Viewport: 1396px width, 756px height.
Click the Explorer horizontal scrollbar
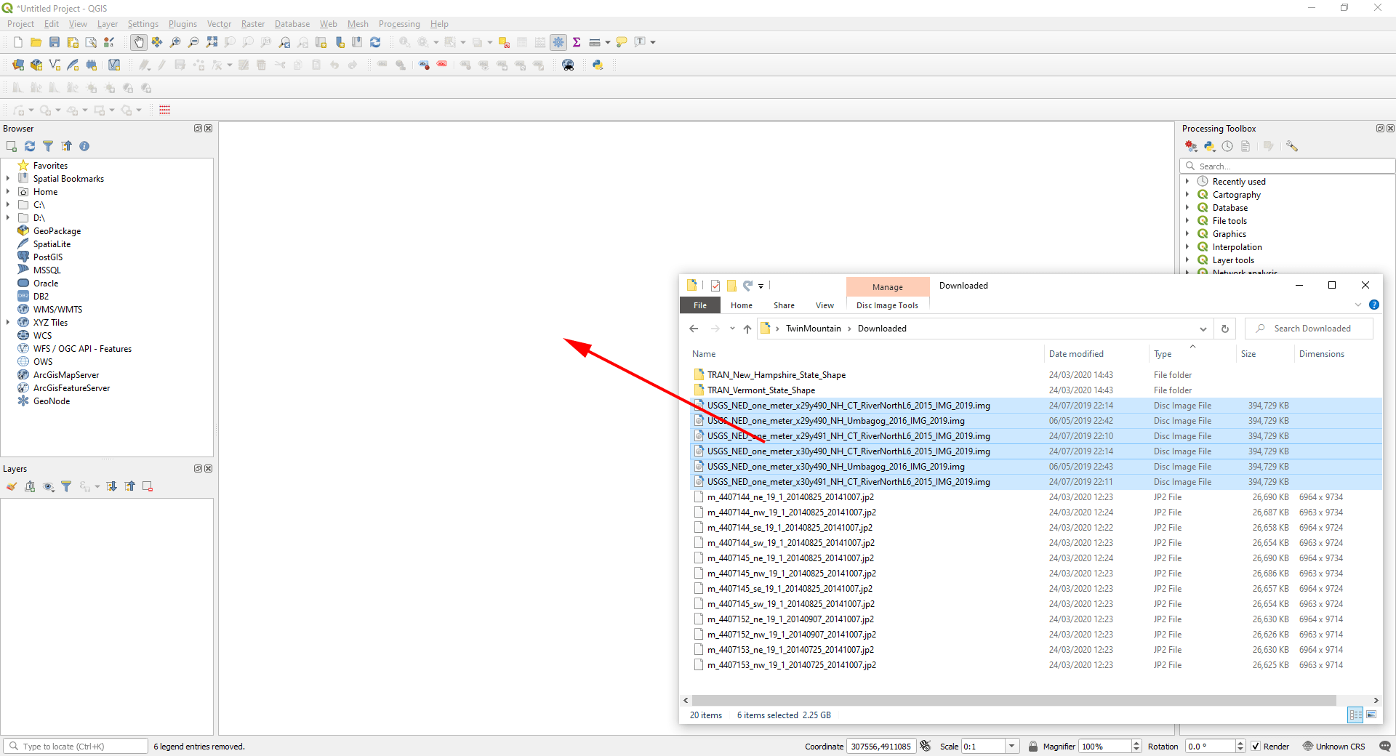coord(1013,700)
